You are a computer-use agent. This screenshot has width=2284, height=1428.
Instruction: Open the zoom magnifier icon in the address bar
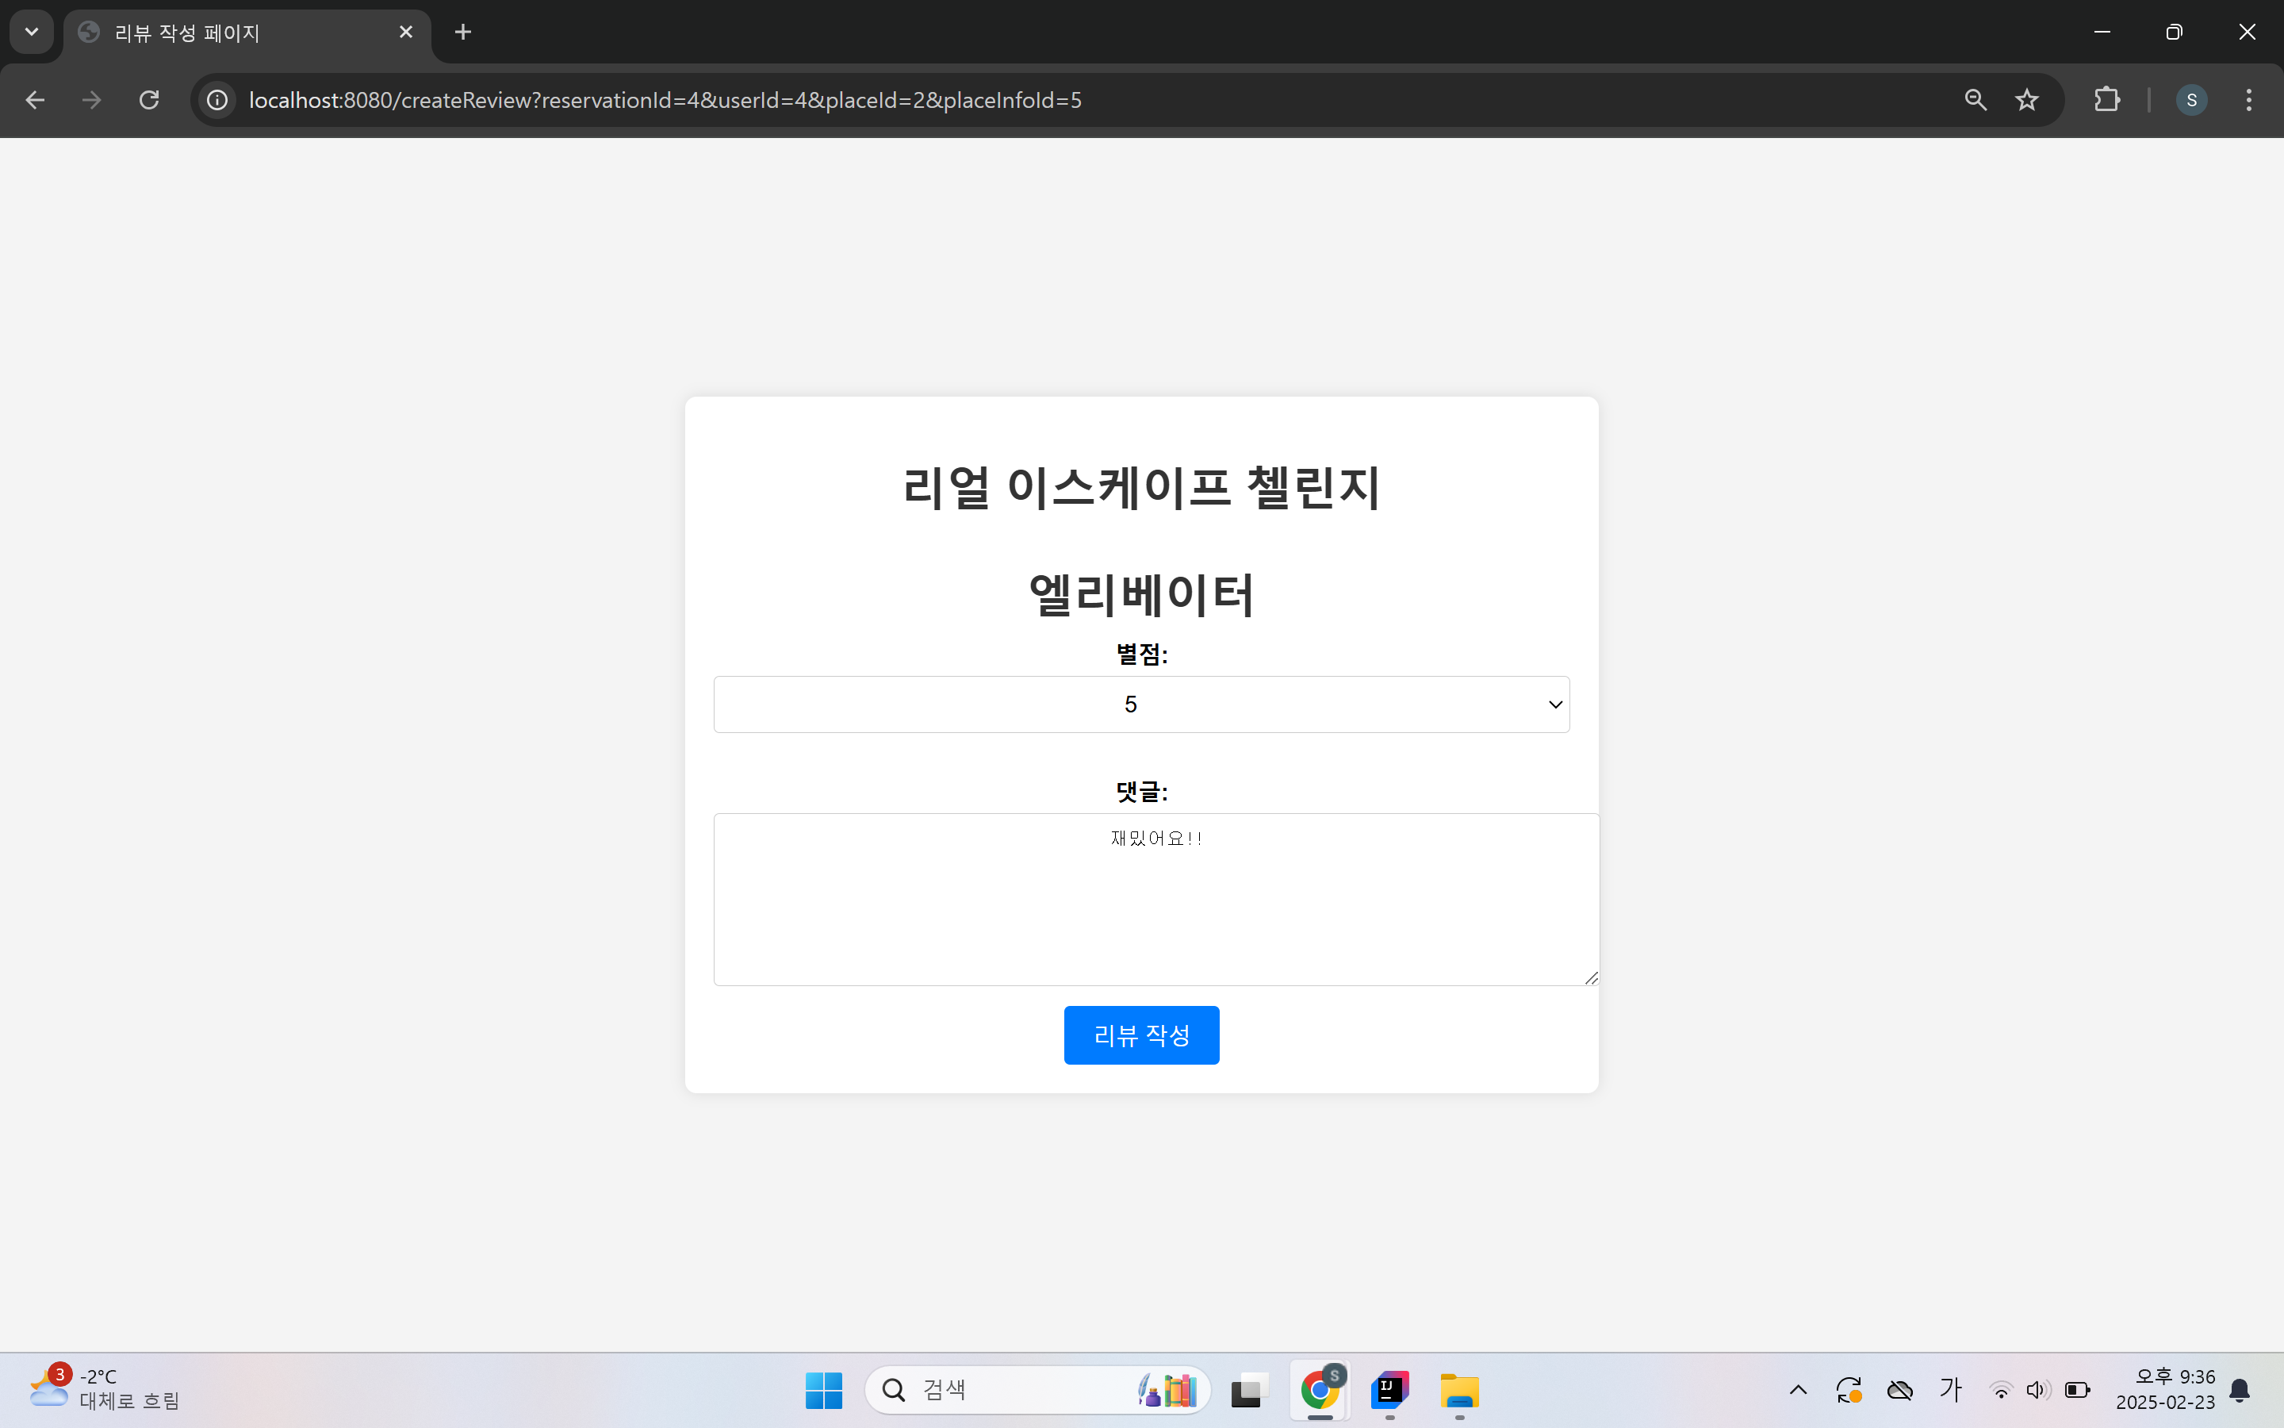click(1976, 100)
